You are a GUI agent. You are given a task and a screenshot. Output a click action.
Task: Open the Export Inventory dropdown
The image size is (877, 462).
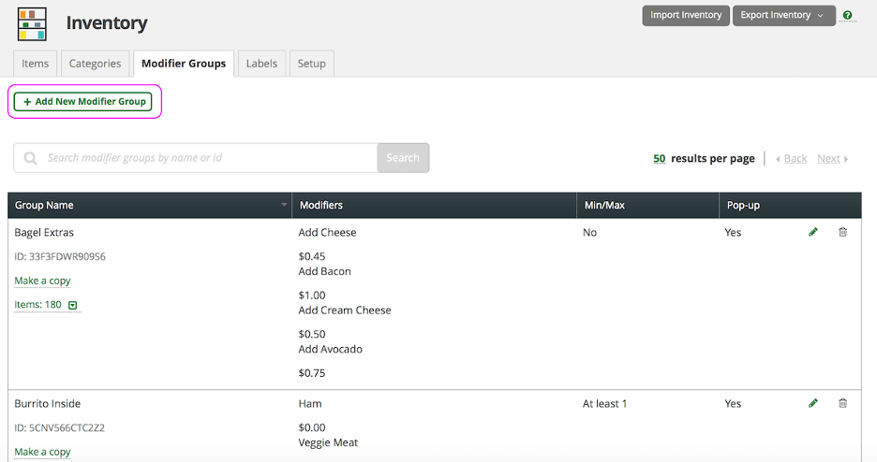point(783,16)
